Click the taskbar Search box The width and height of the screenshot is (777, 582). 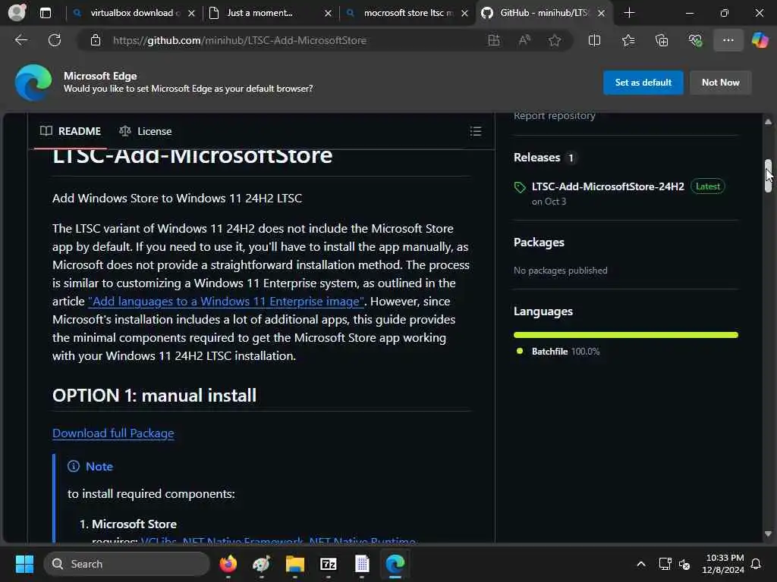pyautogui.click(x=127, y=564)
